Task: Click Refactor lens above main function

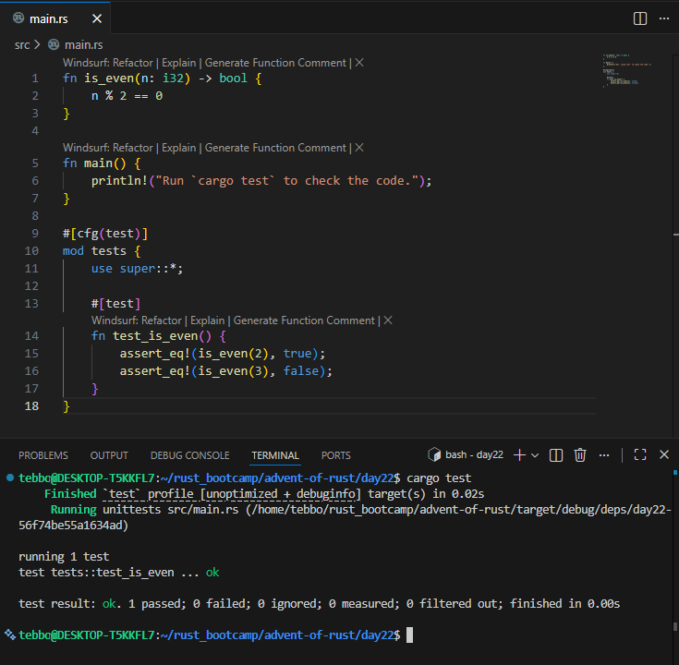Action: 132,148
